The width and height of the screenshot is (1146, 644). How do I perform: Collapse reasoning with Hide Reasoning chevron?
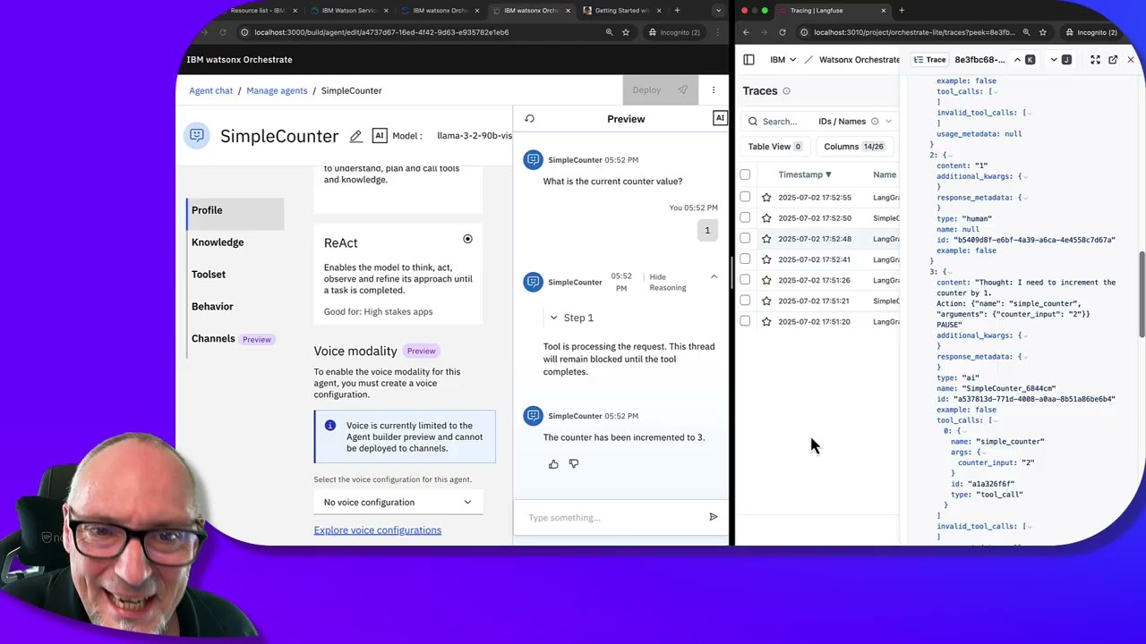(x=714, y=277)
